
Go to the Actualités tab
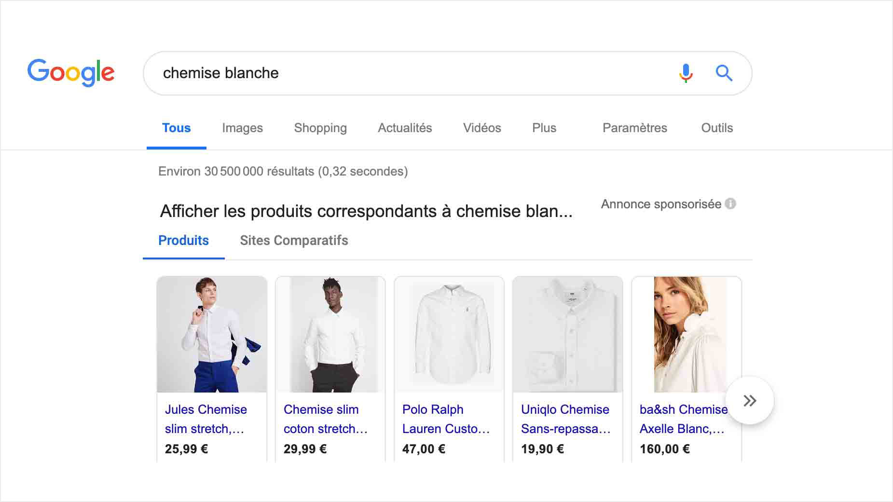click(x=405, y=128)
